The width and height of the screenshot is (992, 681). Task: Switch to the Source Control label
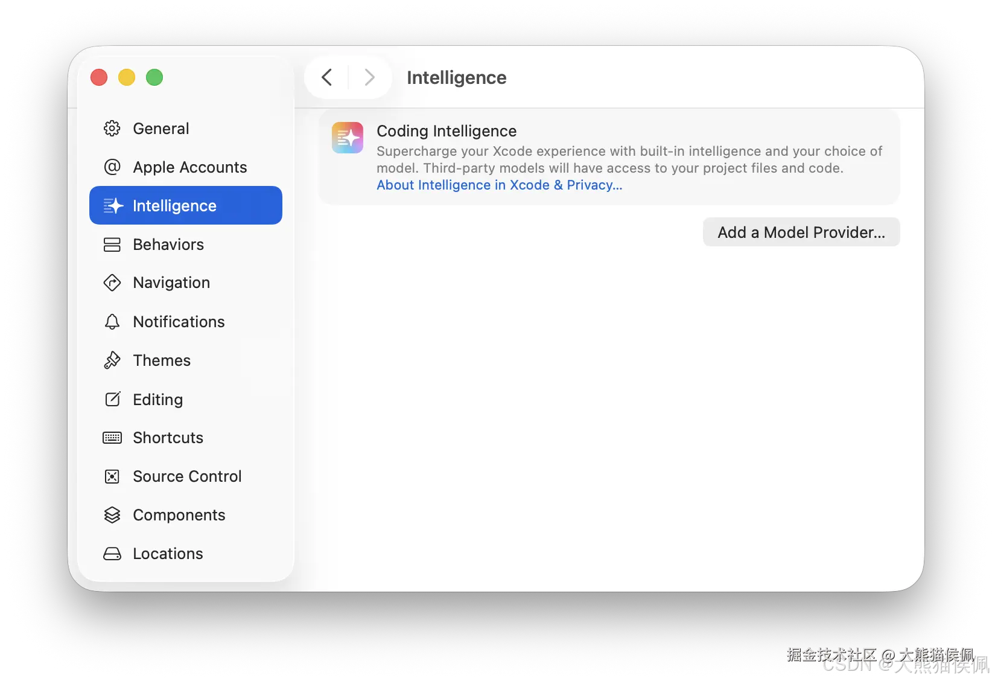pyautogui.click(x=187, y=476)
